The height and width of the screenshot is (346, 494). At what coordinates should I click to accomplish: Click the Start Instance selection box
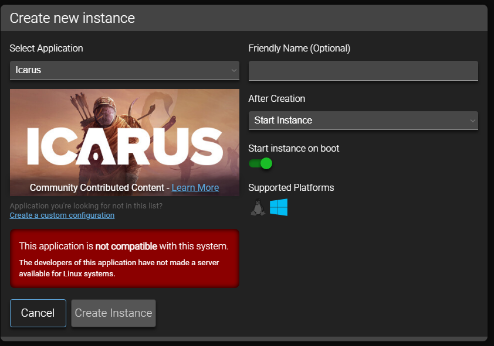tap(363, 121)
